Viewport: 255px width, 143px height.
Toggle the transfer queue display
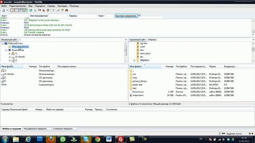point(25,10)
